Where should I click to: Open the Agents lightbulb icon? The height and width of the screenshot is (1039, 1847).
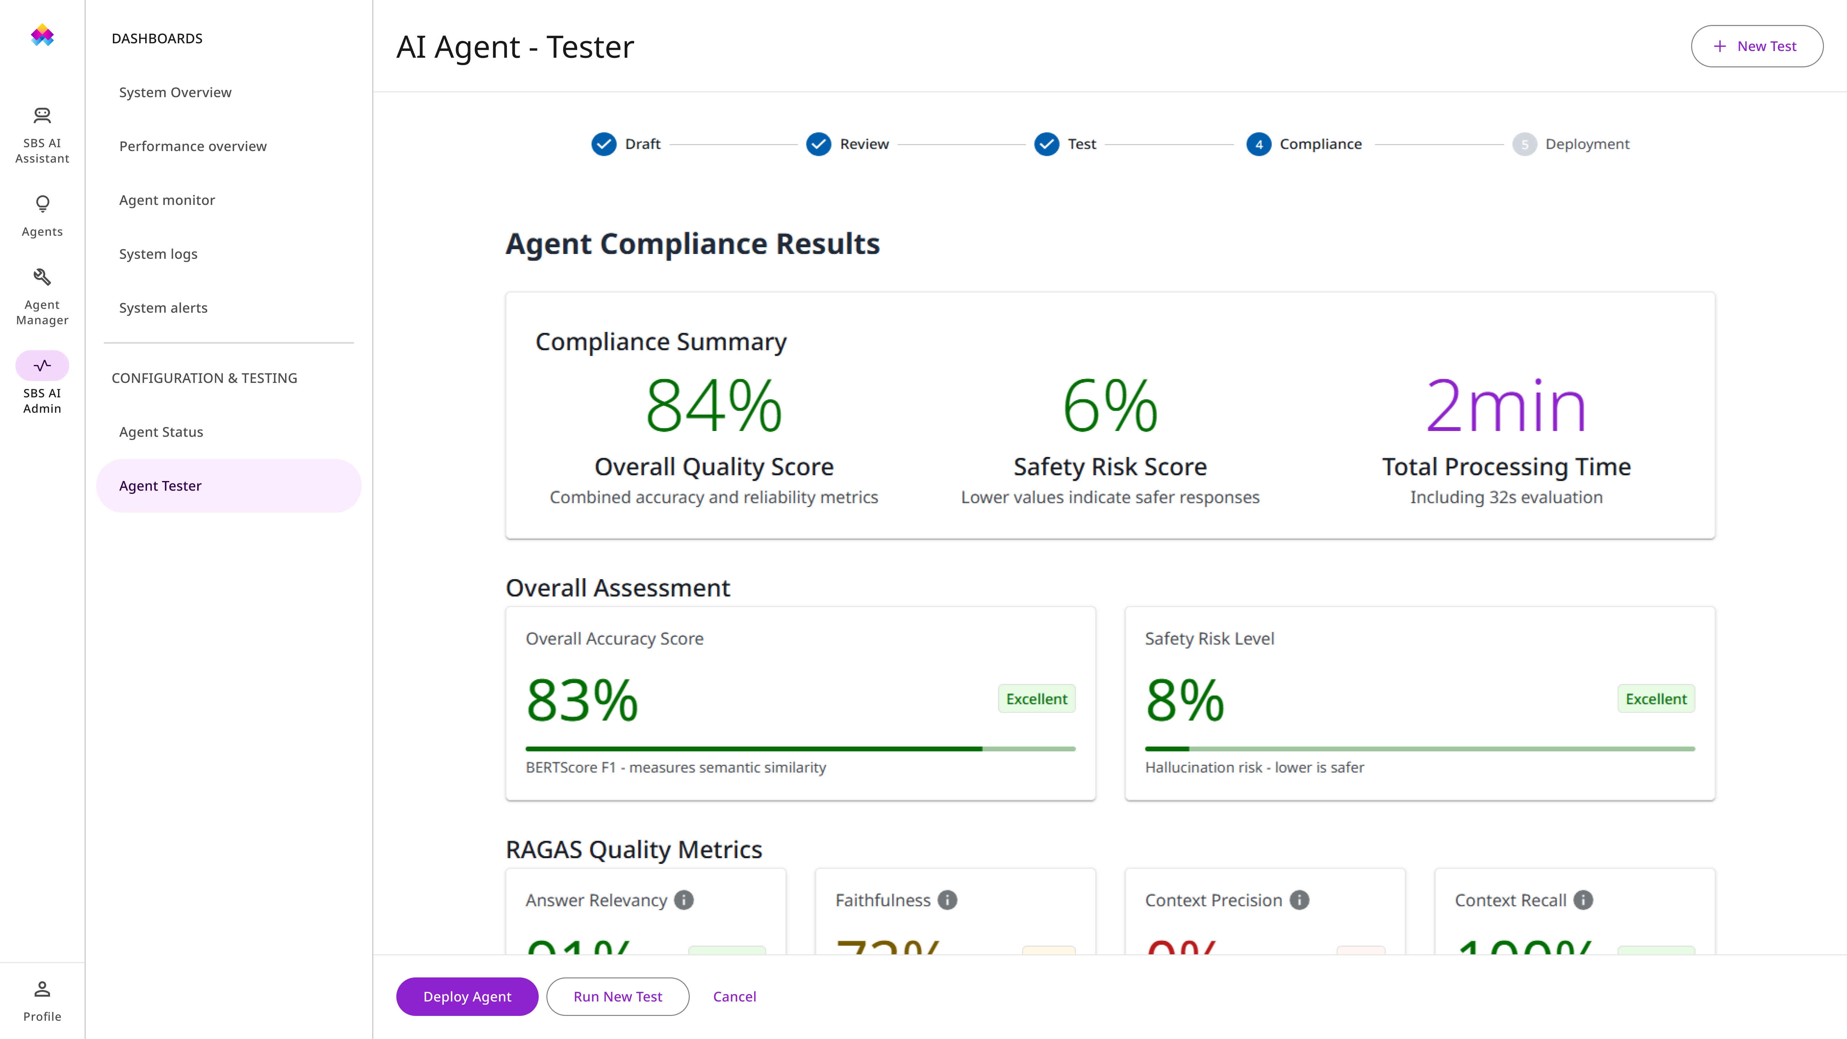click(42, 204)
